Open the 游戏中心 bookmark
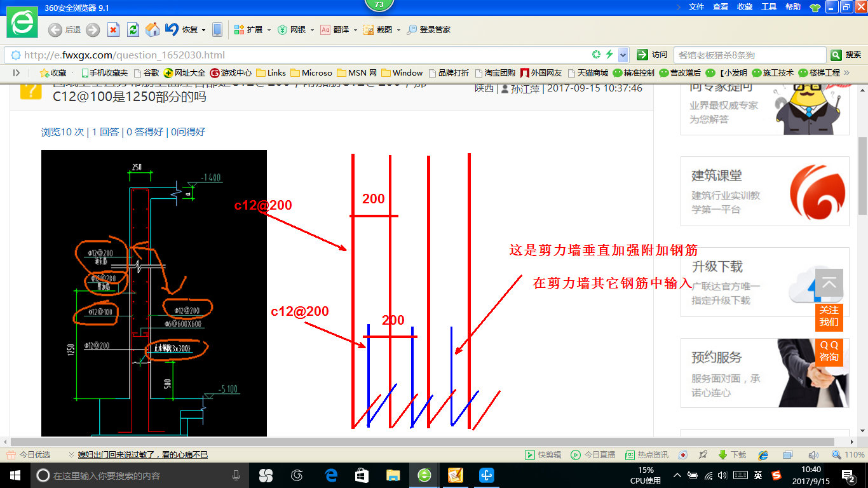Screen dimensions: 868x488 (231, 73)
